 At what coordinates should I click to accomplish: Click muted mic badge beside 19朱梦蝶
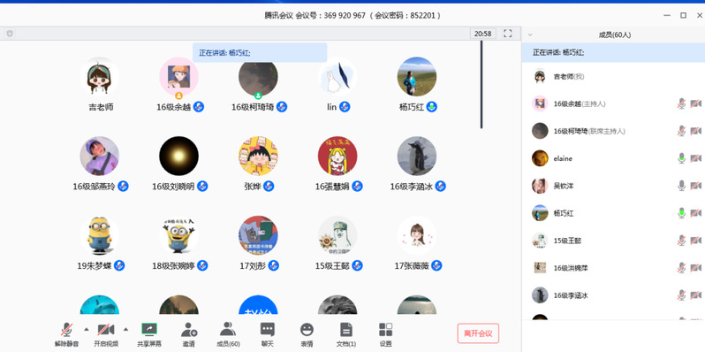click(x=119, y=265)
